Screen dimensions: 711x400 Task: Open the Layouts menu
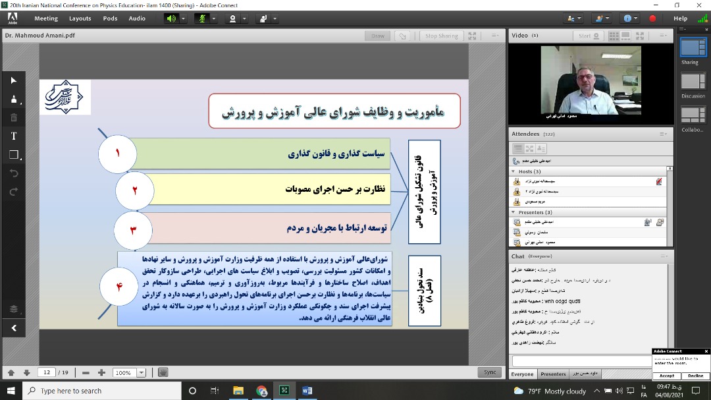[x=80, y=18]
